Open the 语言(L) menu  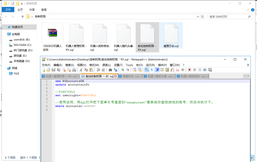coord(107,65)
